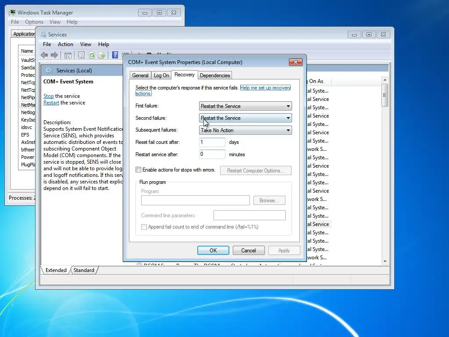Open the Standard tab in Services

coord(84,270)
